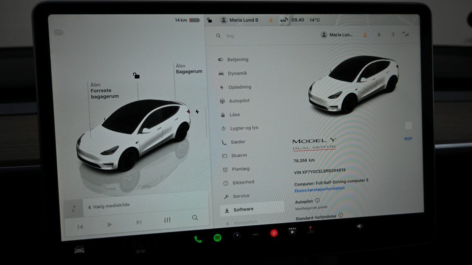Select the Skærm display menu

point(235,156)
